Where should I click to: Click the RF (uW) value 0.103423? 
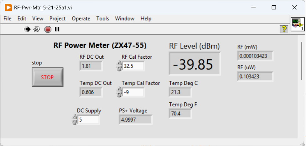point(255,76)
